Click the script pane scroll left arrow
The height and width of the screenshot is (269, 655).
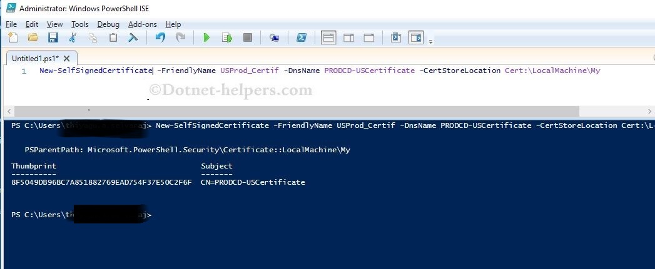[x=9, y=111]
